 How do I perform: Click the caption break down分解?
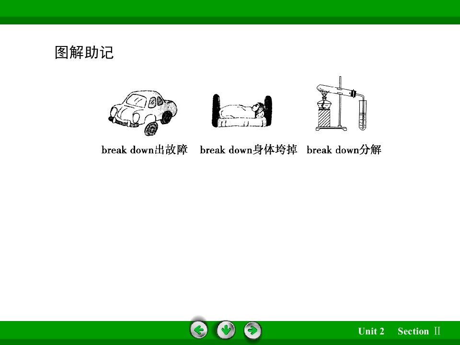tap(344, 150)
